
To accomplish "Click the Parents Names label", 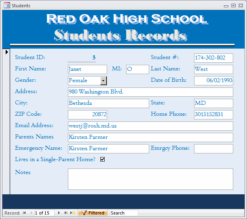I will 34,137.
